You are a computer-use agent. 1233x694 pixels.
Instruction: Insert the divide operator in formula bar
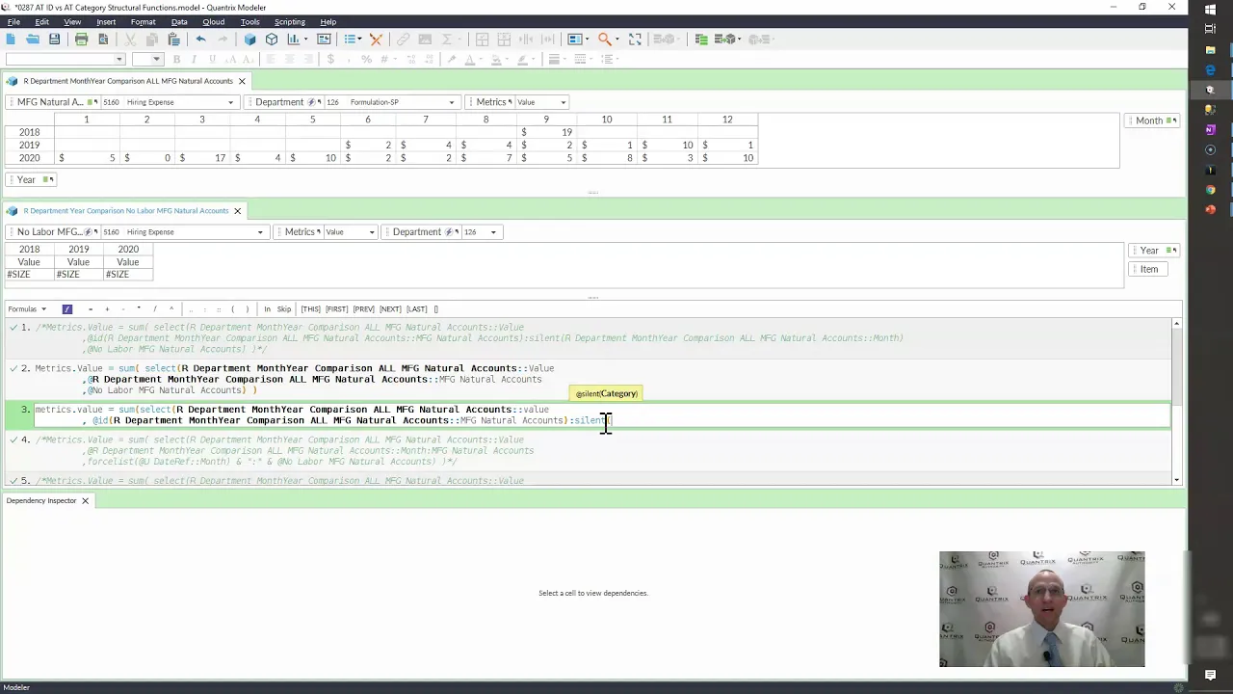(155, 309)
